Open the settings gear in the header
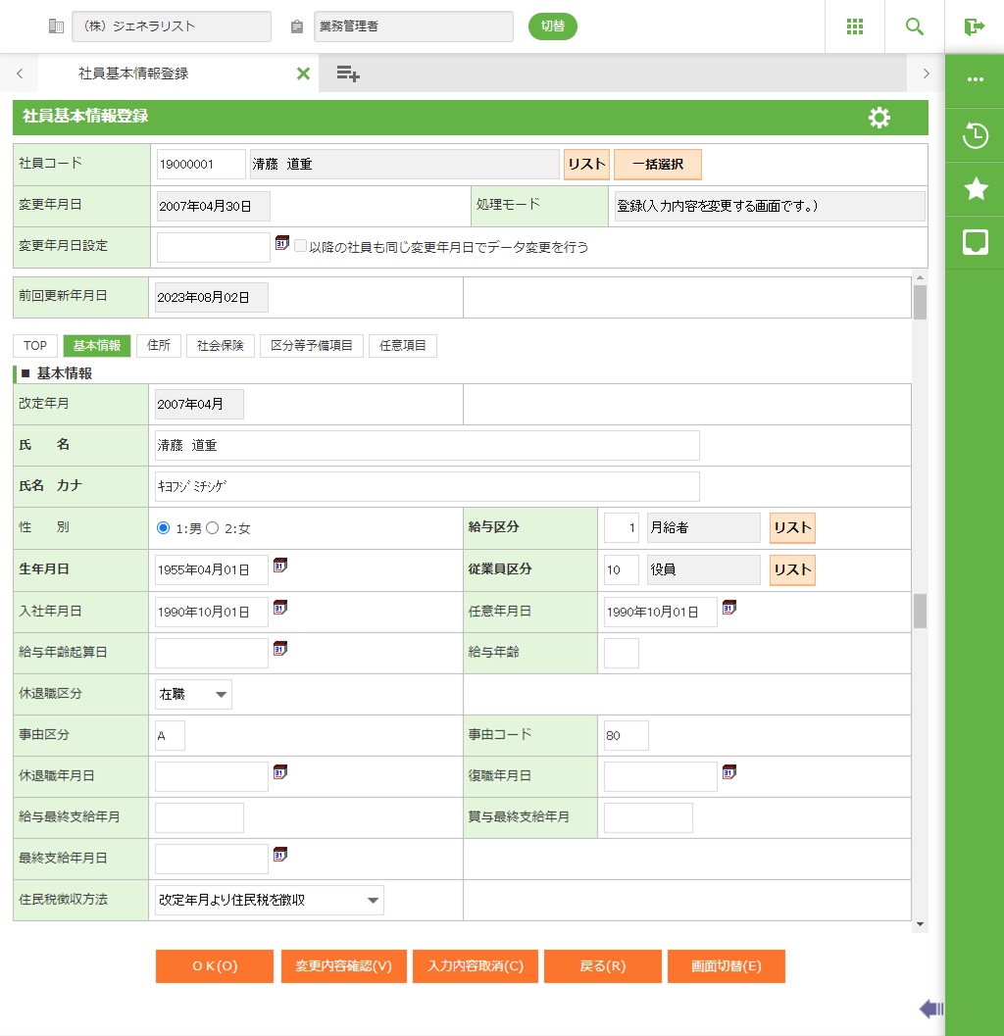This screenshot has width=1004, height=1036. (879, 118)
